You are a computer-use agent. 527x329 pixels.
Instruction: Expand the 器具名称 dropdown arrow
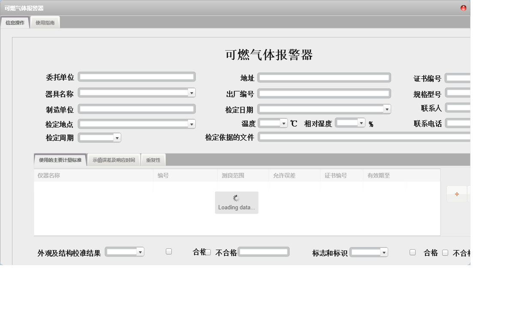coord(192,93)
